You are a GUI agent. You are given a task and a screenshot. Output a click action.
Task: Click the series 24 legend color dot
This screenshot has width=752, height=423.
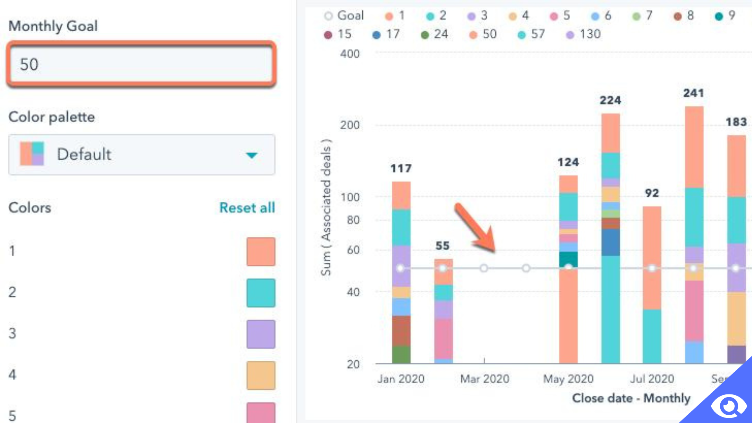[423, 34]
